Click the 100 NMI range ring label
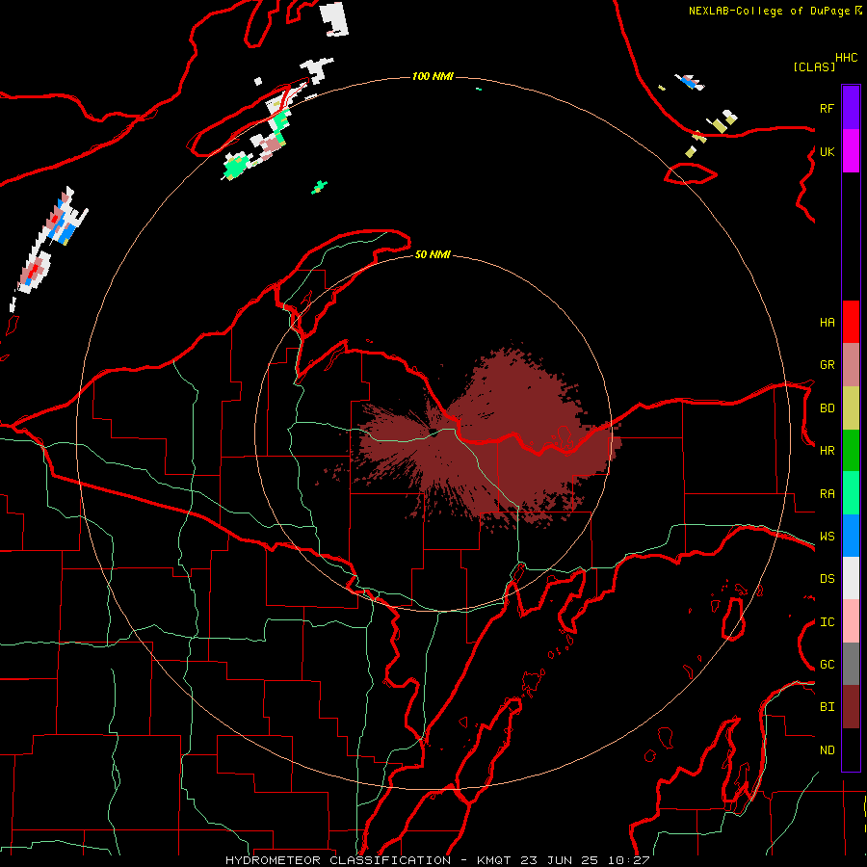The width and height of the screenshot is (867, 867). tap(433, 76)
